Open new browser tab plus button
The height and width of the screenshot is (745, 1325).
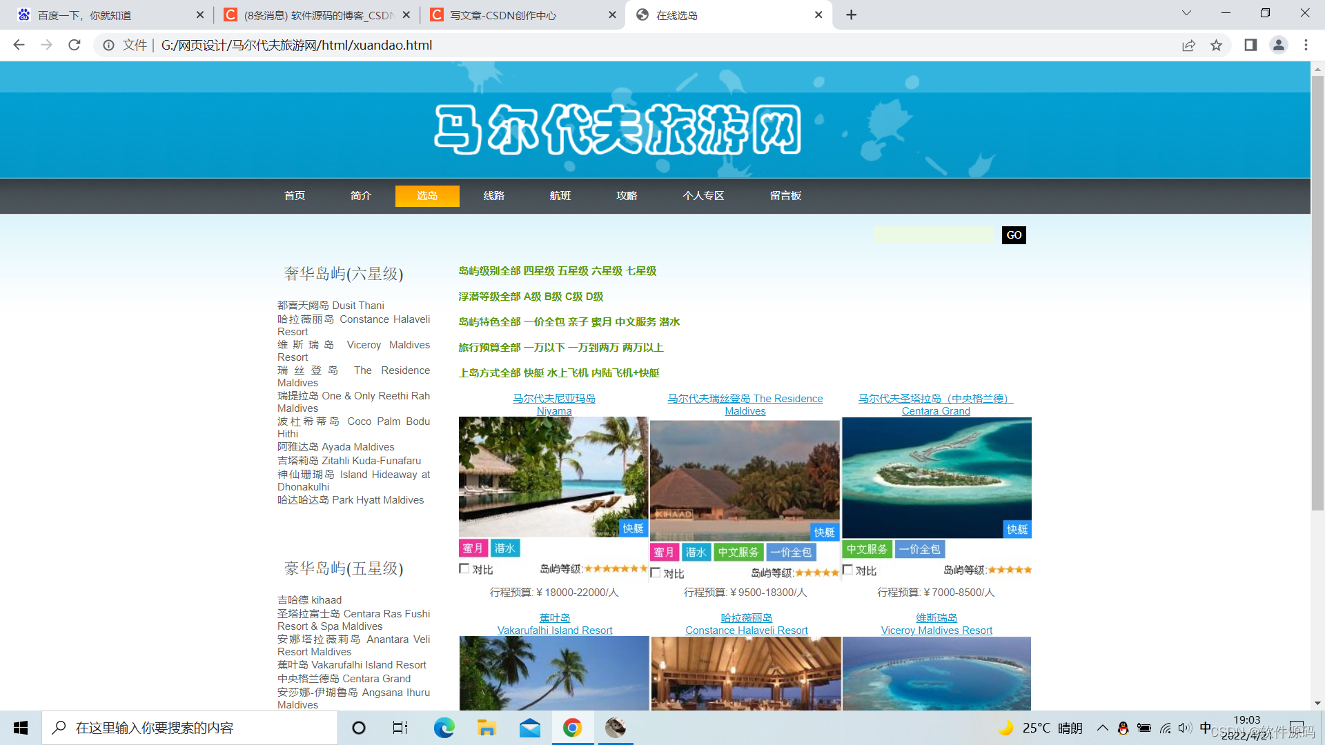point(851,14)
